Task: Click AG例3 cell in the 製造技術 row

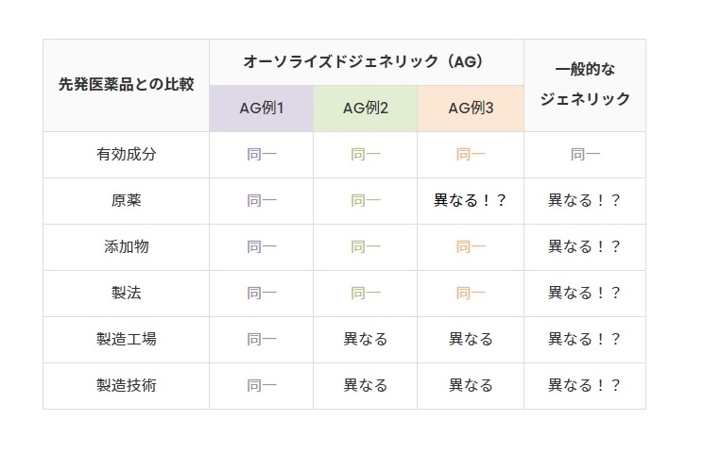Action: click(x=471, y=385)
